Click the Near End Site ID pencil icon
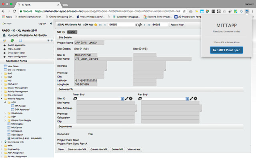The image size is (256, 160). (126, 98)
